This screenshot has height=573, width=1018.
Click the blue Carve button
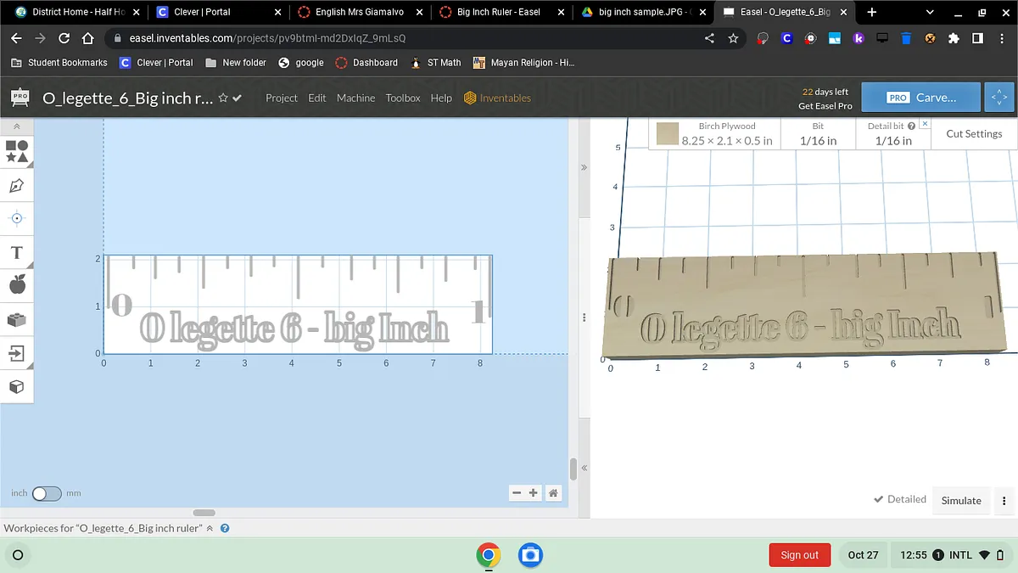pyautogui.click(x=920, y=98)
